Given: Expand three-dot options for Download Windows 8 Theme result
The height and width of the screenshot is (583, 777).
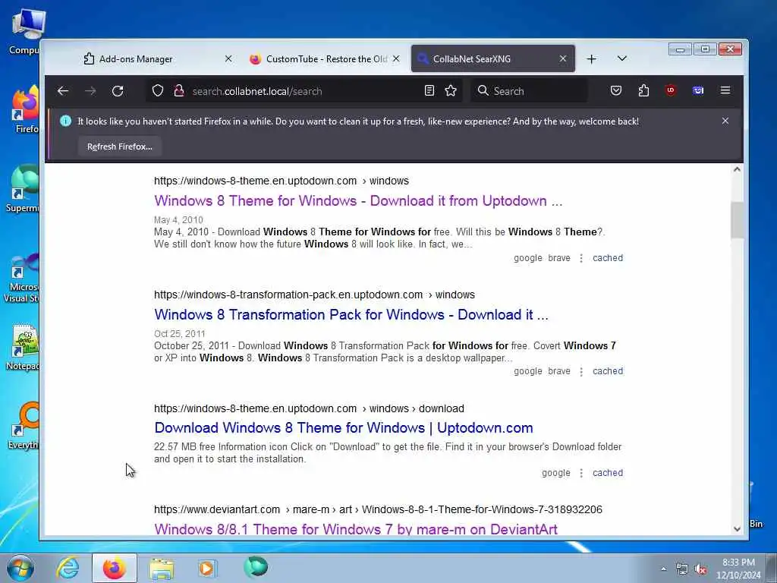Looking at the screenshot, I should click(x=580, y=474).
